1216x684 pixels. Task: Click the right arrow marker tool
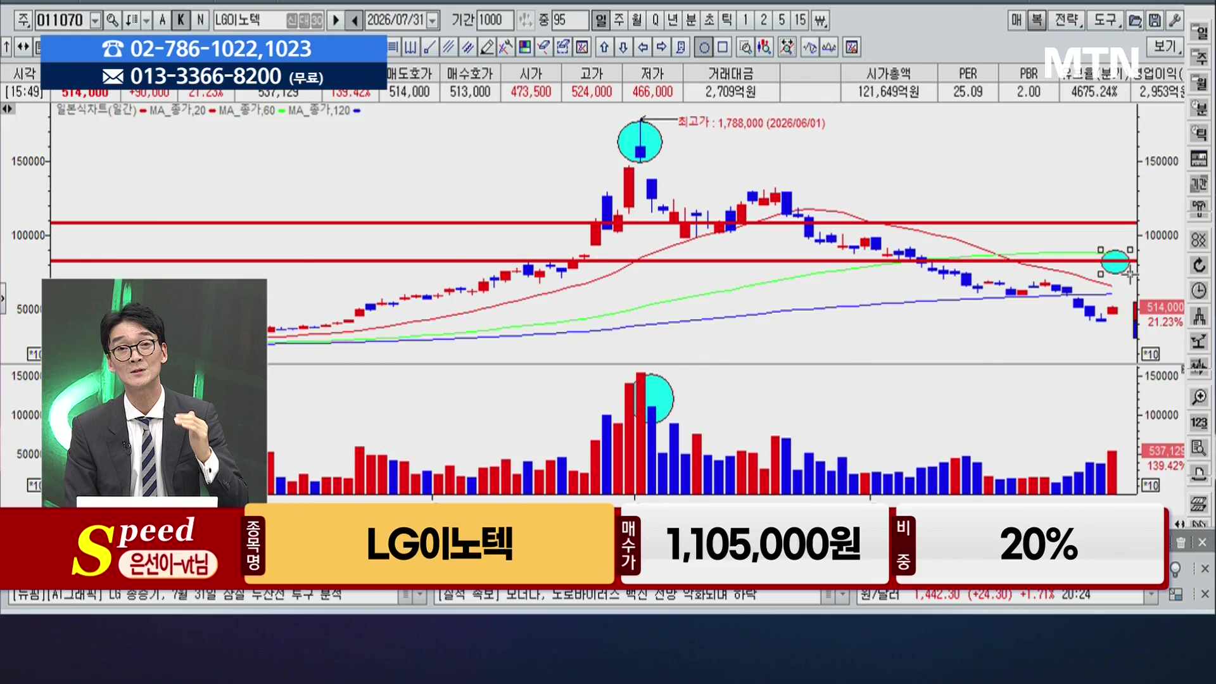tap(662, 47)
